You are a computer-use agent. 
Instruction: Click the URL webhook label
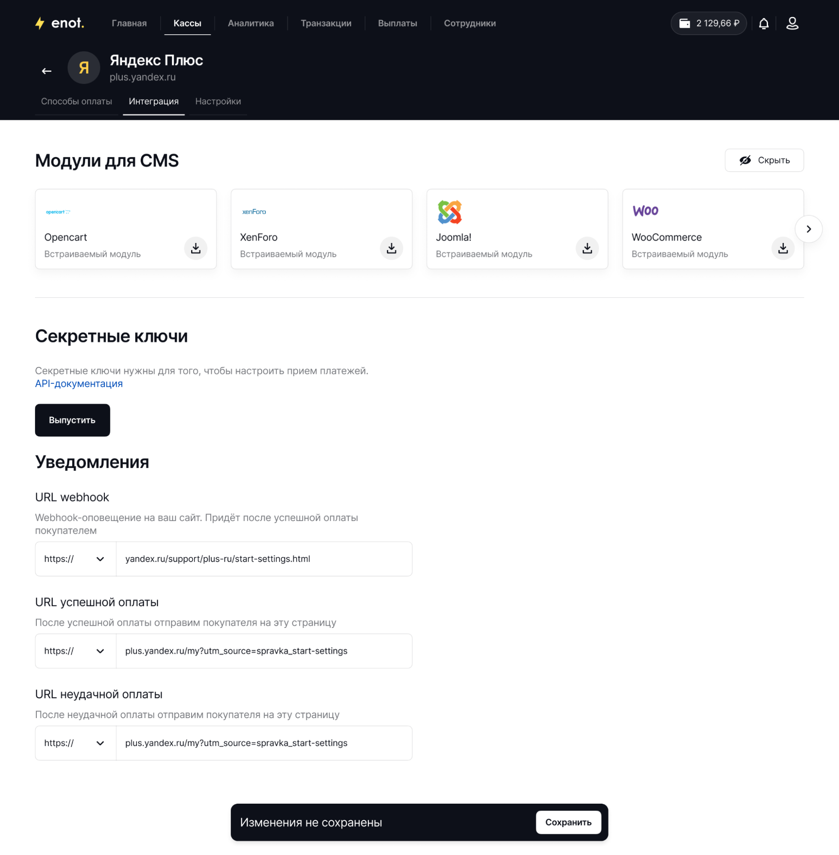[72, 497]
